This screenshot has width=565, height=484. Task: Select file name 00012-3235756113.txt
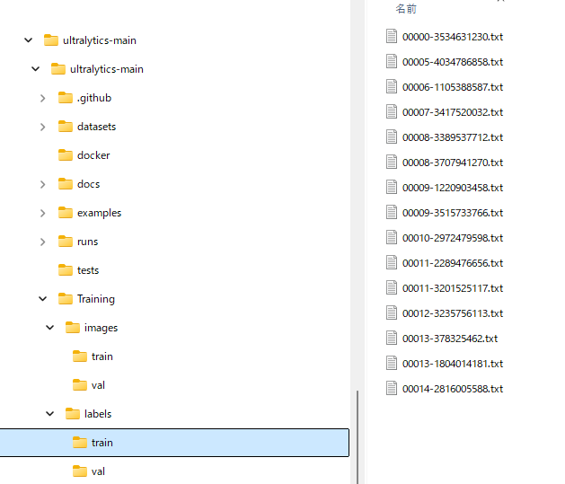pyautogui.click(x=453, y=313)
